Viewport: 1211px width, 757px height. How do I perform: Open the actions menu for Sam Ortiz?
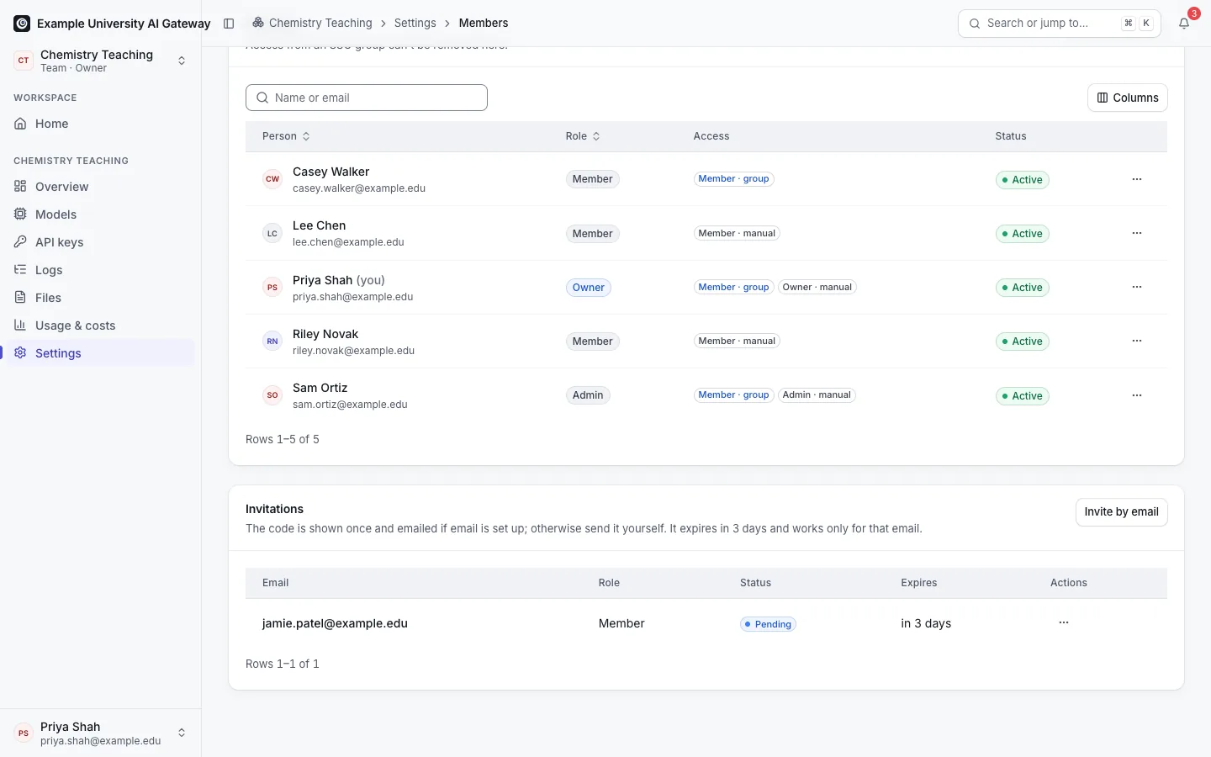(1137, 395)
